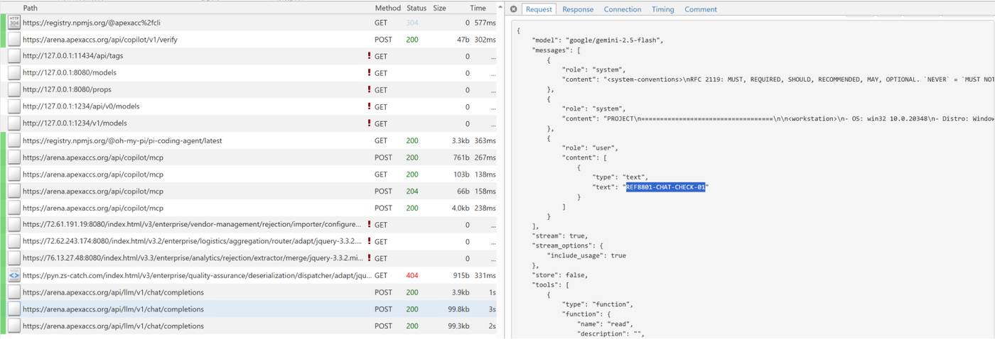Click the resource icon of 72.62.243.174 row
Screen dimensions: 995x339
click(x=14, y=242)
